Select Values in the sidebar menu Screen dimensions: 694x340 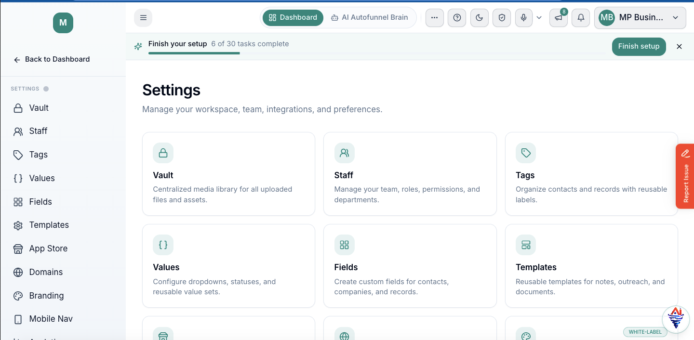click(x=63, y=178)
